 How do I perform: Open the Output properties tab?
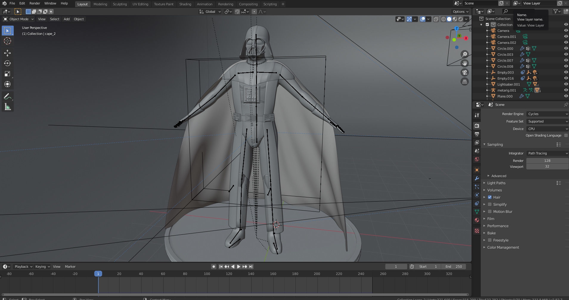click(x=477, y=134)
